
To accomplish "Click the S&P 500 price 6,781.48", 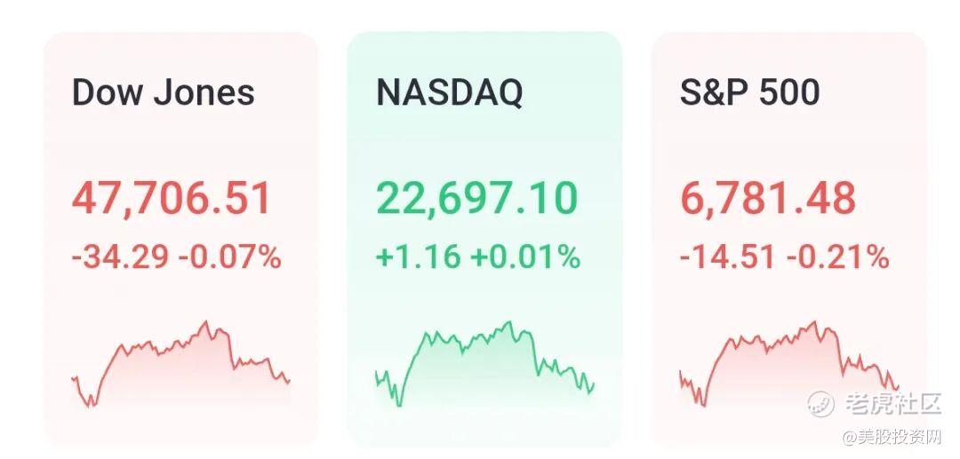I will [768, 198].
